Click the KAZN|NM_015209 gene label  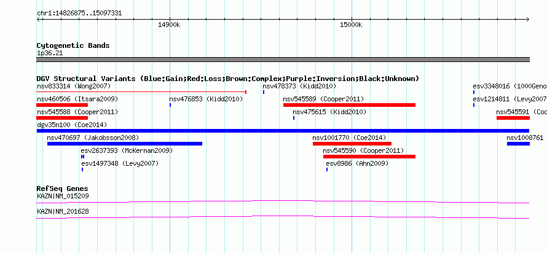[x=63, y=196]
